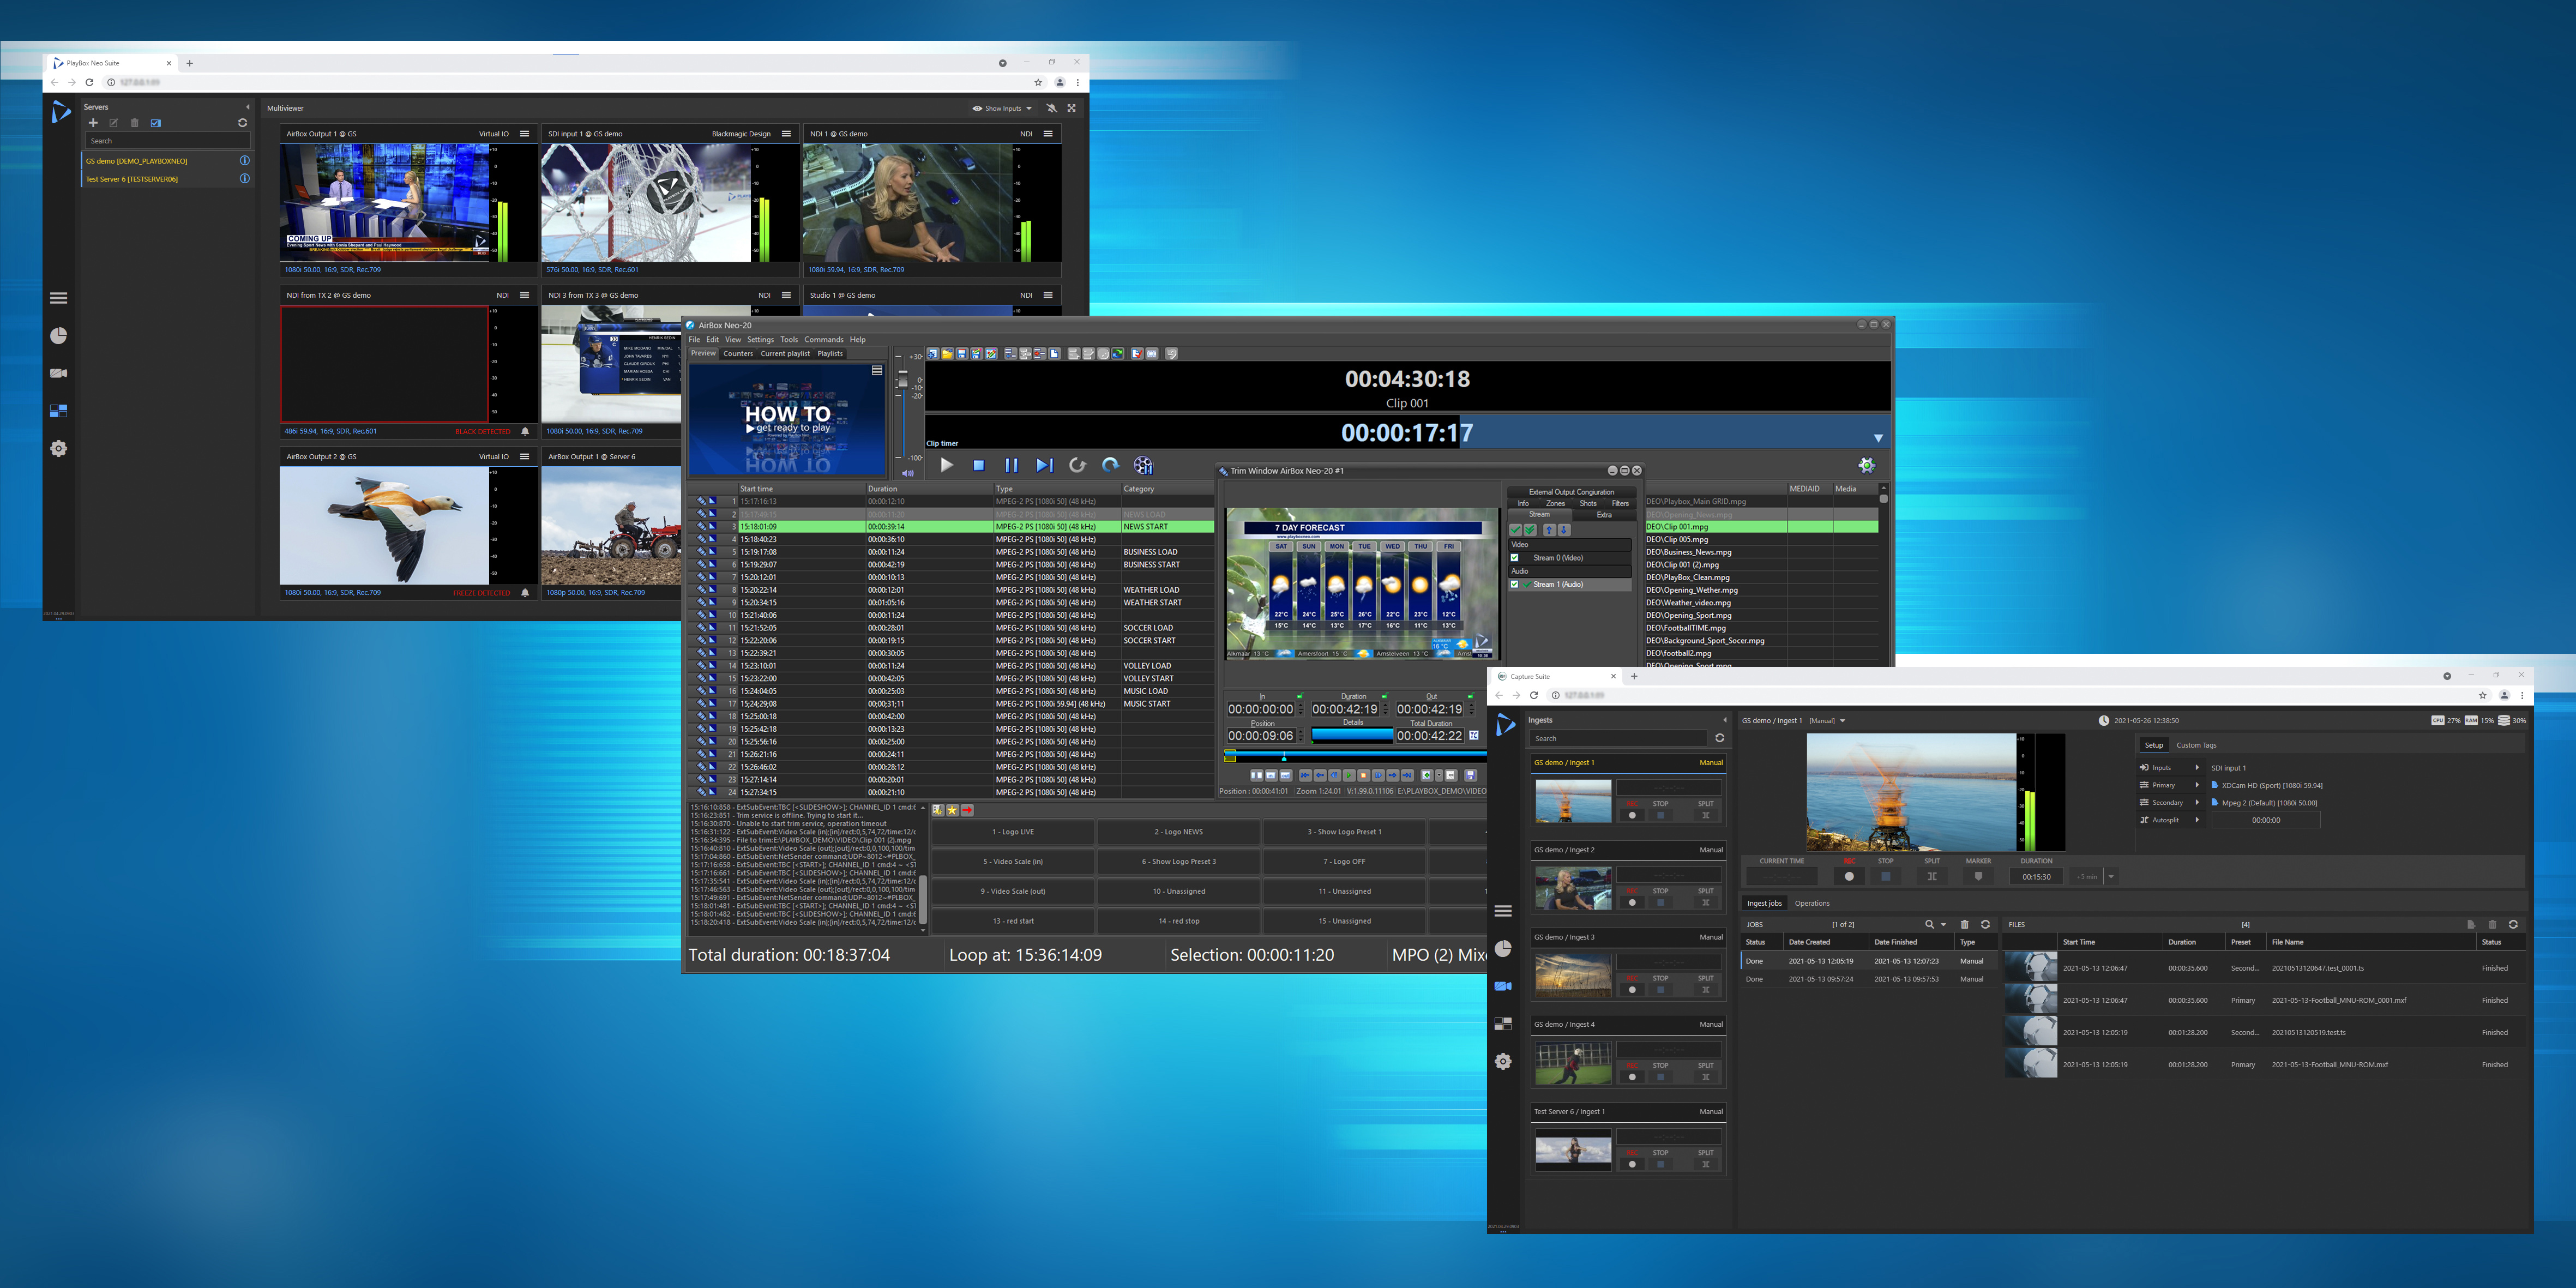Viewport: 2576px width, 1288px height.
Task: Open pie chart view in Neo Suite sidebar
Action: tap(59, 335)
